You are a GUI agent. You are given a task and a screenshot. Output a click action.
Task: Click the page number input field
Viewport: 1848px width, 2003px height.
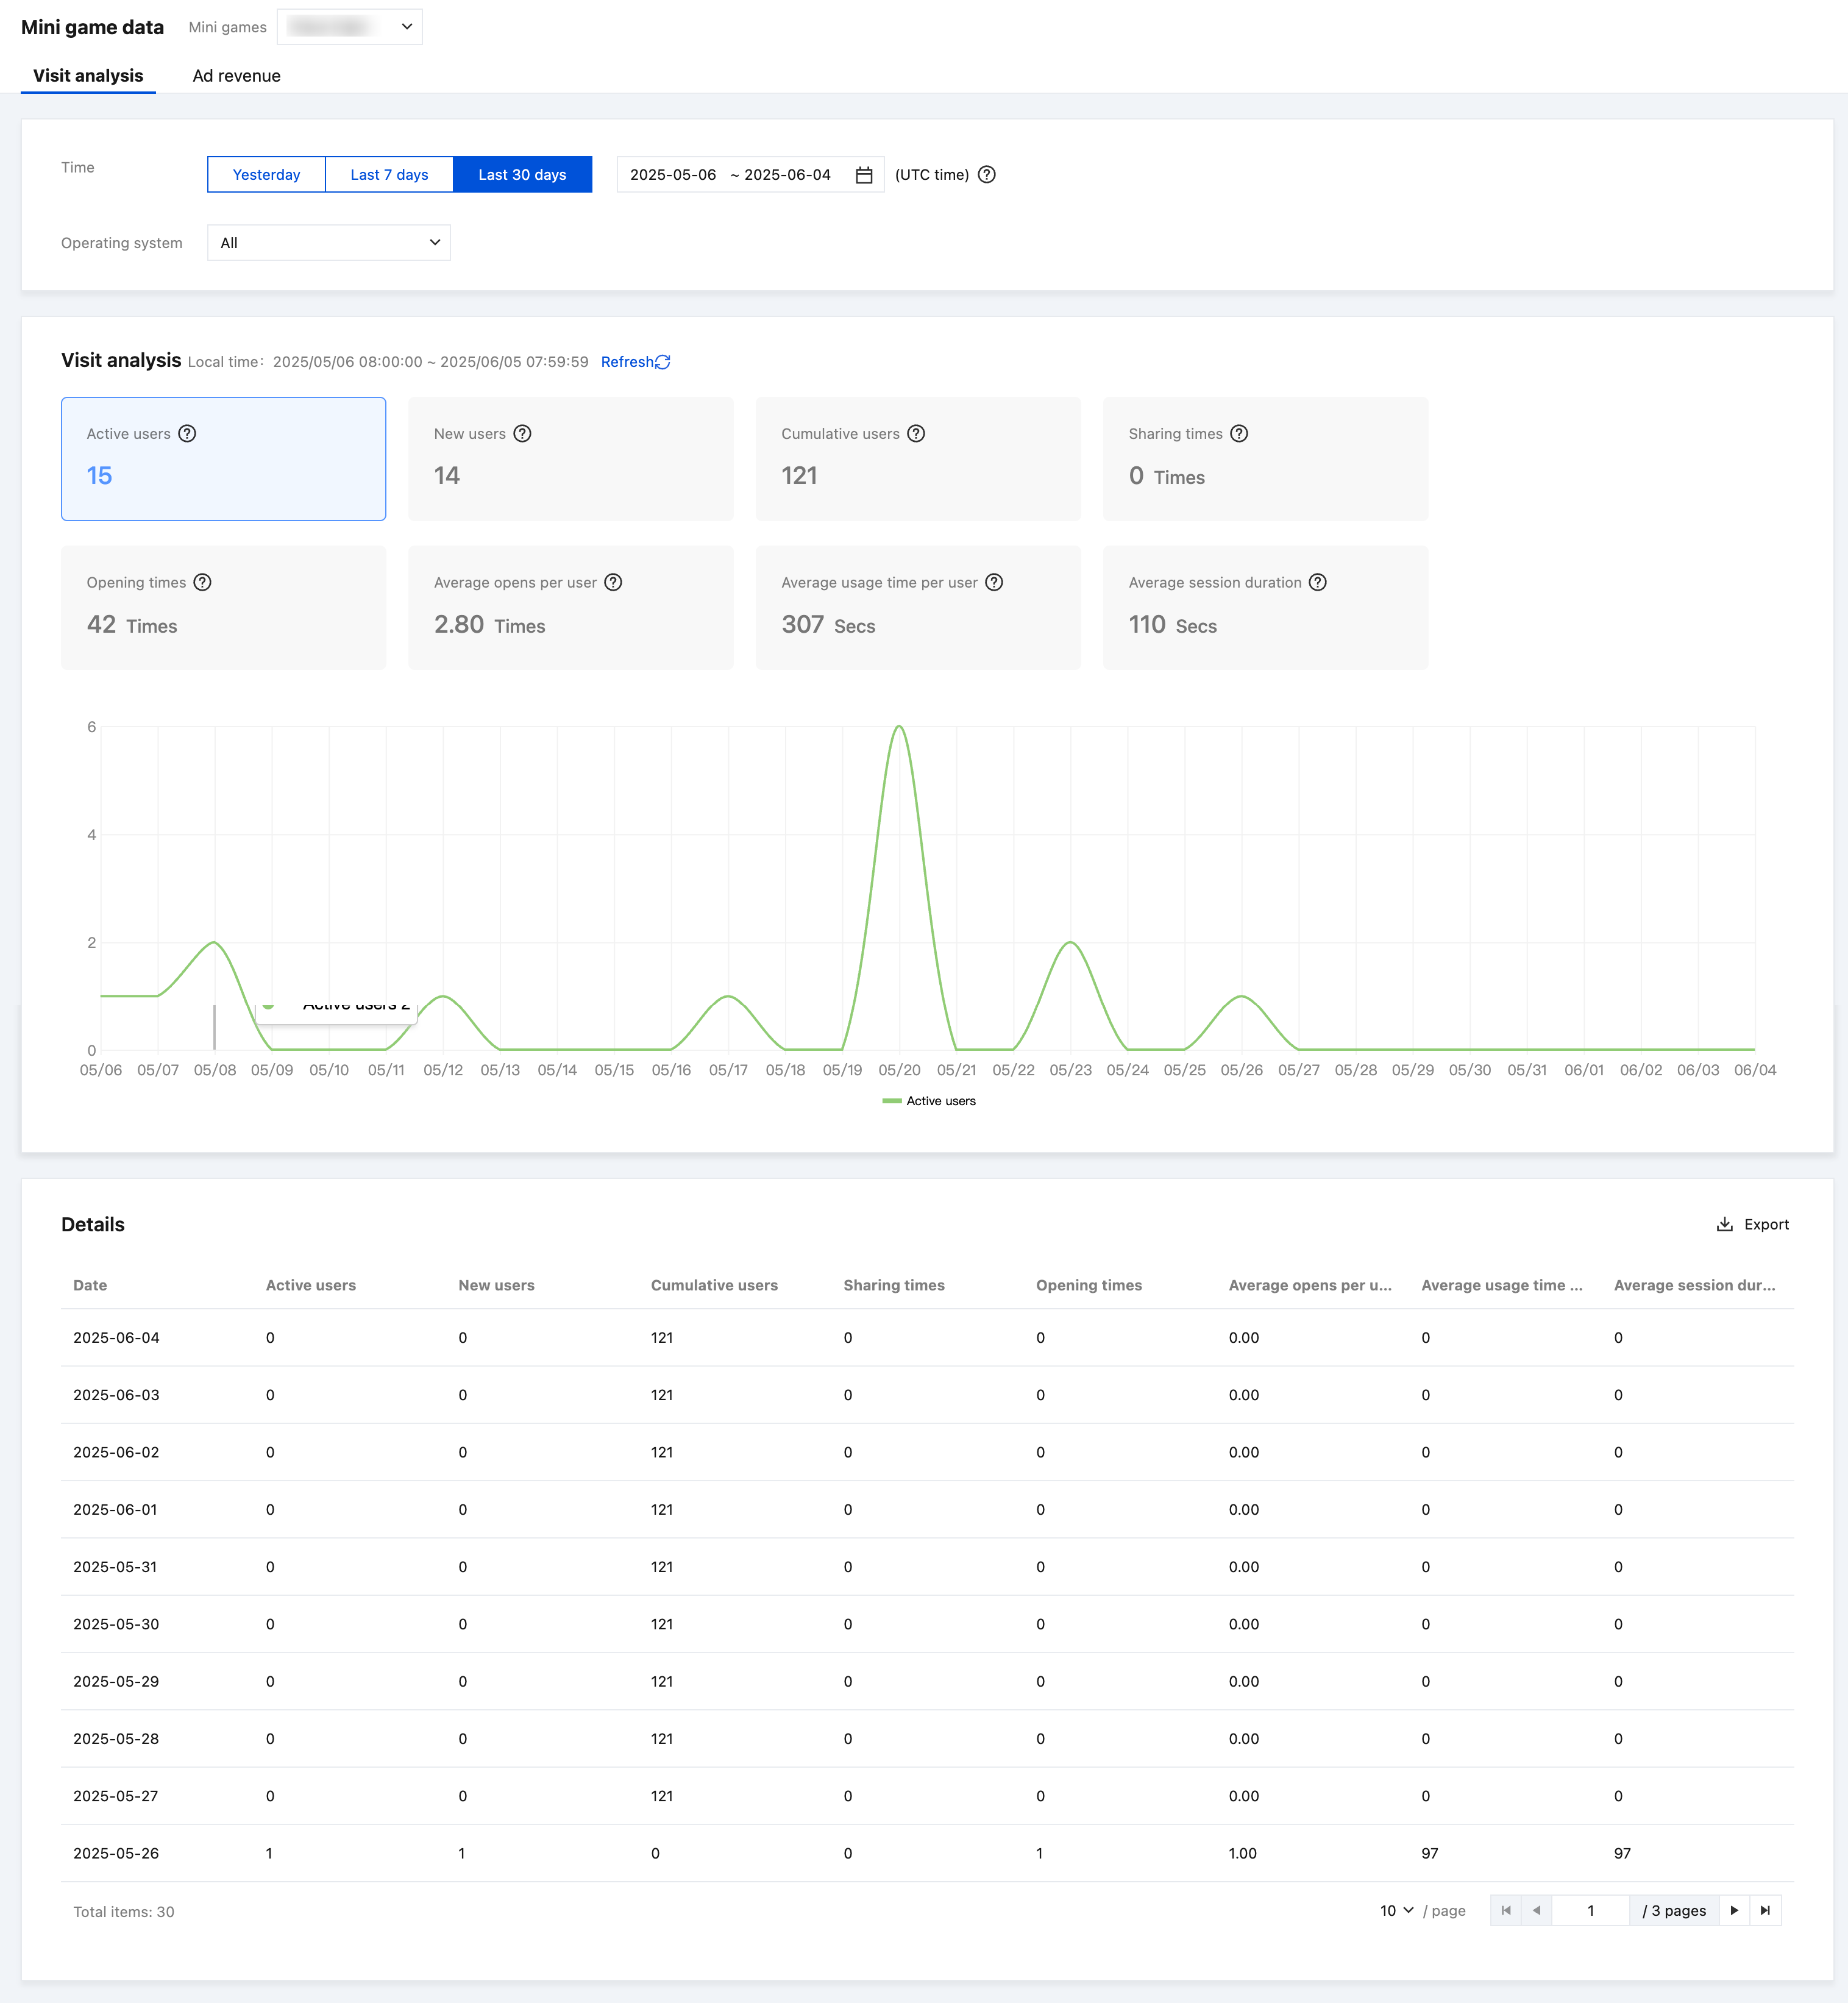click(1590, 1911)
